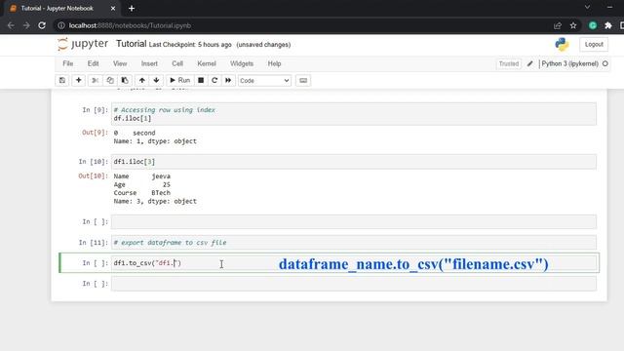Click the kernel idle circle indicator
The width and height of the screenshot is (624, 351).
(605, 63)
